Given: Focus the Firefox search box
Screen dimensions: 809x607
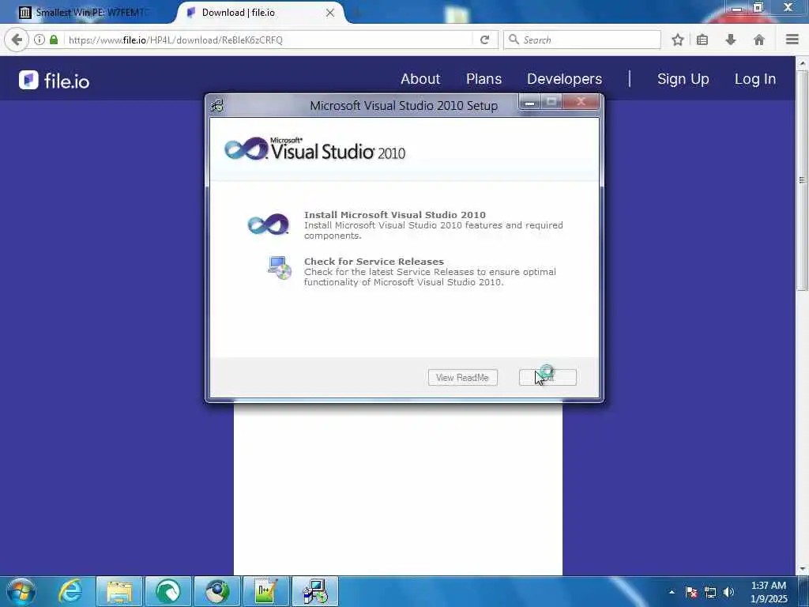Looking at the screenshot, I should click(582, 40).
